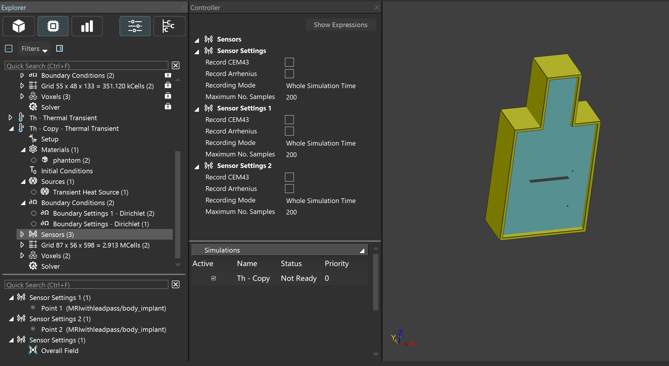Expand the Sensors (3) tree node

[22, 234]
